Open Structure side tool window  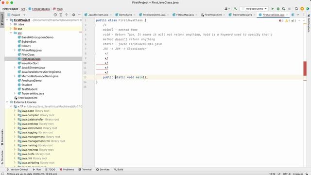pos(2,157)
